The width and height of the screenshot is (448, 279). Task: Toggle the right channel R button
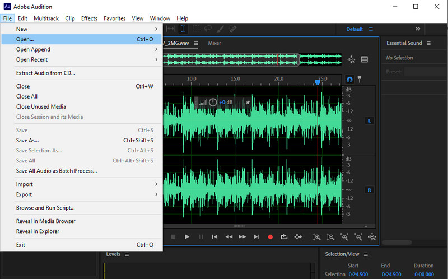tap(369, 190)
